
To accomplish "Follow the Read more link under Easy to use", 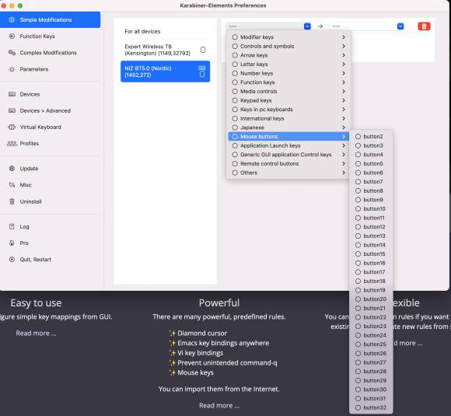I will [x=36, y=333].
